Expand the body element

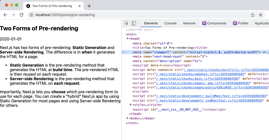127,118
